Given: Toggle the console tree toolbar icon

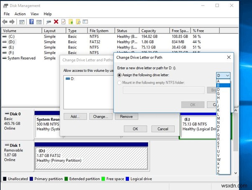Looking at the screenshot, I should (22, 22).
